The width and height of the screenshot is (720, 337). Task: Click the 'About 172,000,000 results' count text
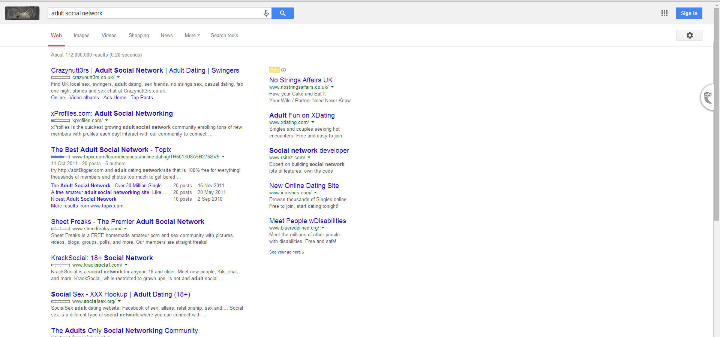point(96,55)
